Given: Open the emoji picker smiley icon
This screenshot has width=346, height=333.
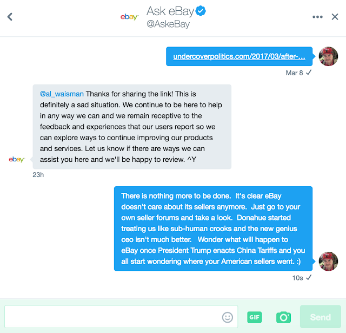Looking at the screenshot, I should coord(227,317).
